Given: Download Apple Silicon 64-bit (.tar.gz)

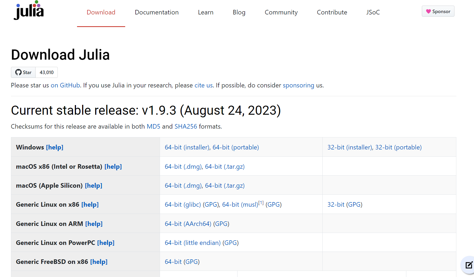Looking at the screenshot, I should tap(225, 186).
